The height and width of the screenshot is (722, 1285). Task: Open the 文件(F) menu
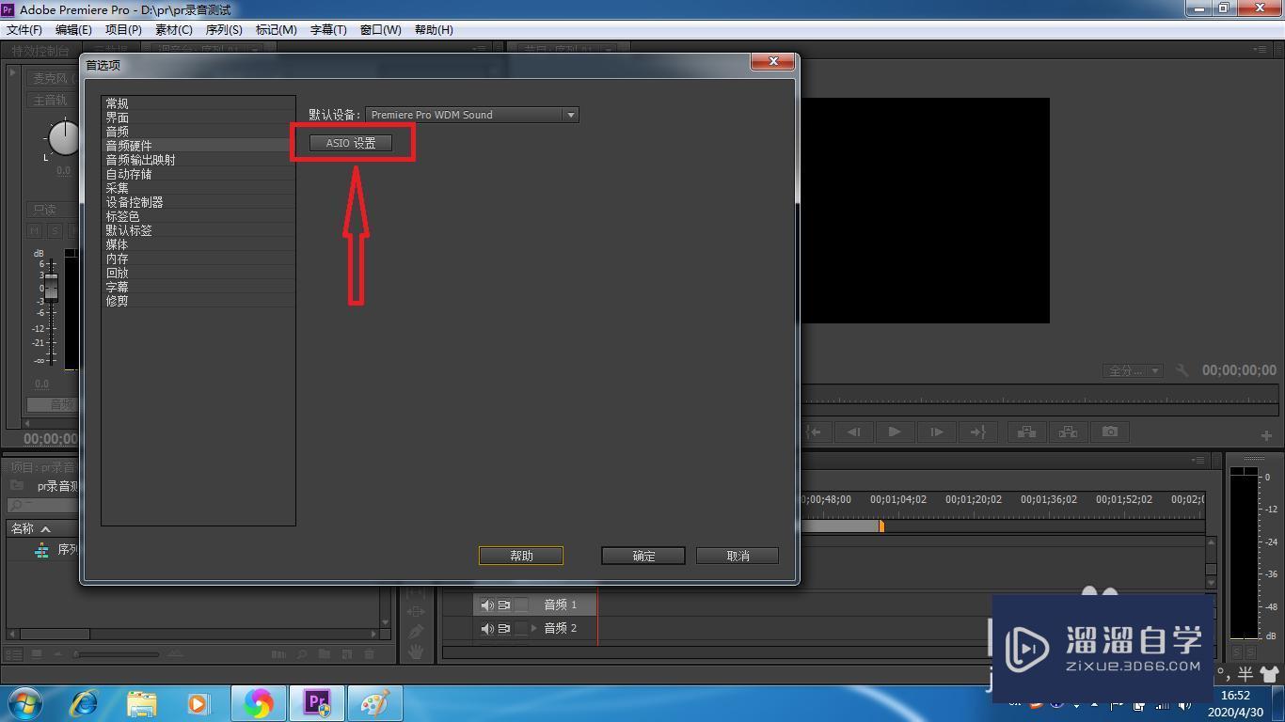pos(24,30)
